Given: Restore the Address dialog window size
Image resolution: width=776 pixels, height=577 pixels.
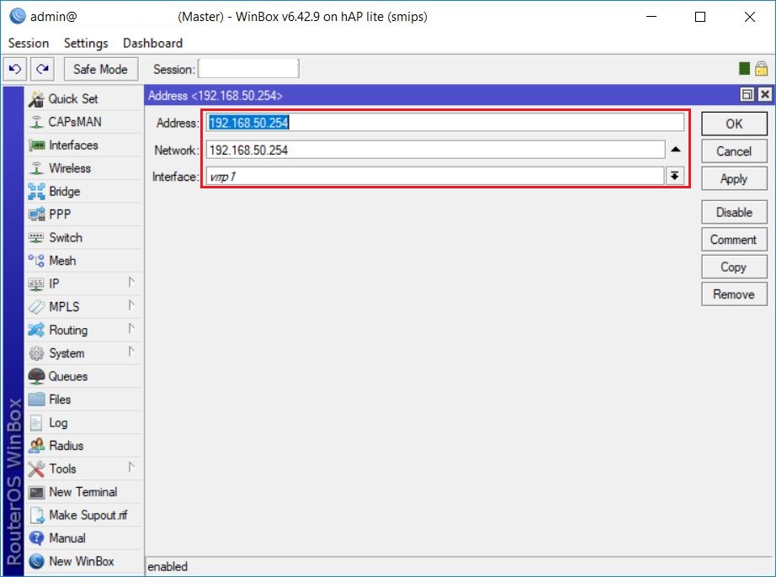Looking at the screenshot, I should pyautogui.click(x=747, y=94).
